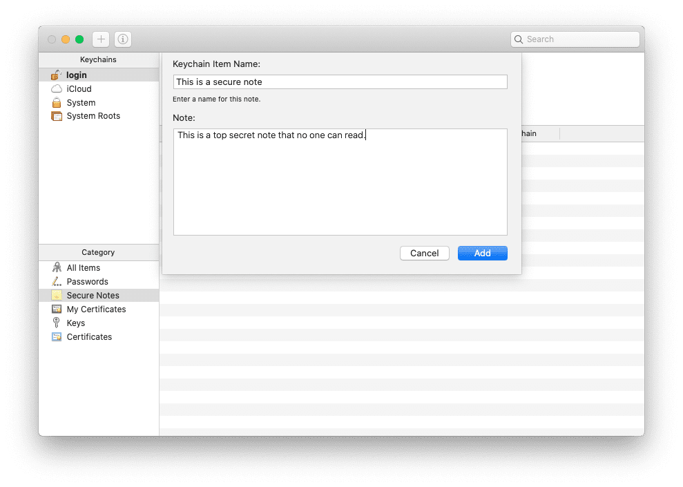Click the plus button to create a new keychain item

point(101,39)
